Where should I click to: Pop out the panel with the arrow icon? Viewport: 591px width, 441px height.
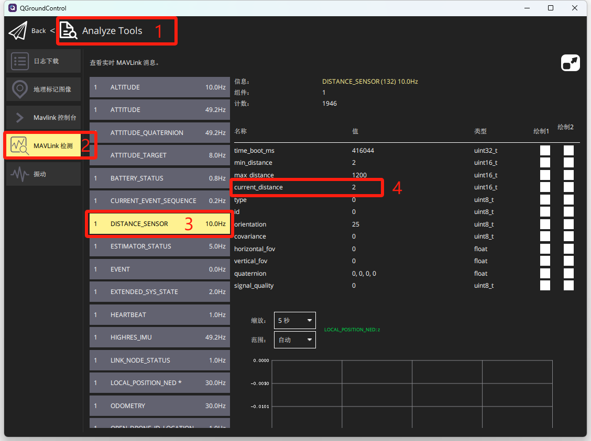pyautogui.click(x=570, y=63)
